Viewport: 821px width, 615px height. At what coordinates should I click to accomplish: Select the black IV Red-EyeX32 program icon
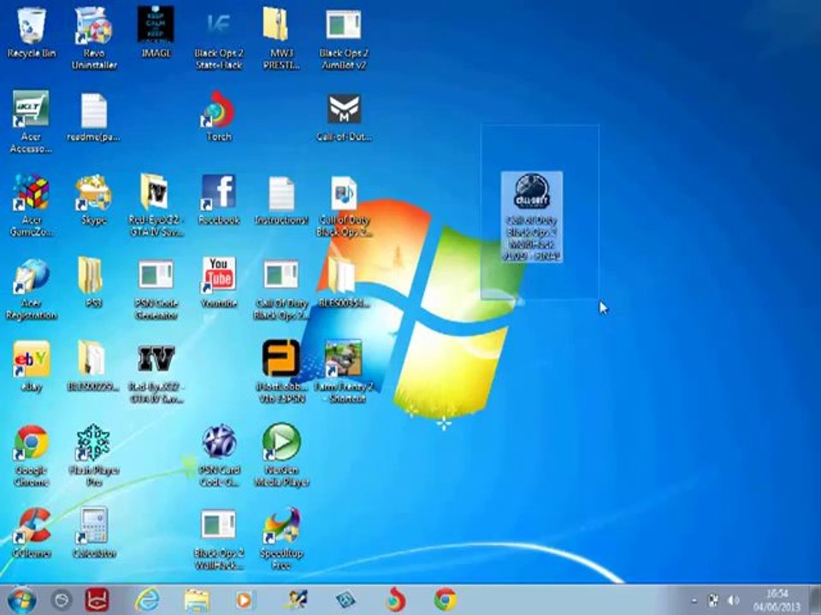tap(156, 372)
